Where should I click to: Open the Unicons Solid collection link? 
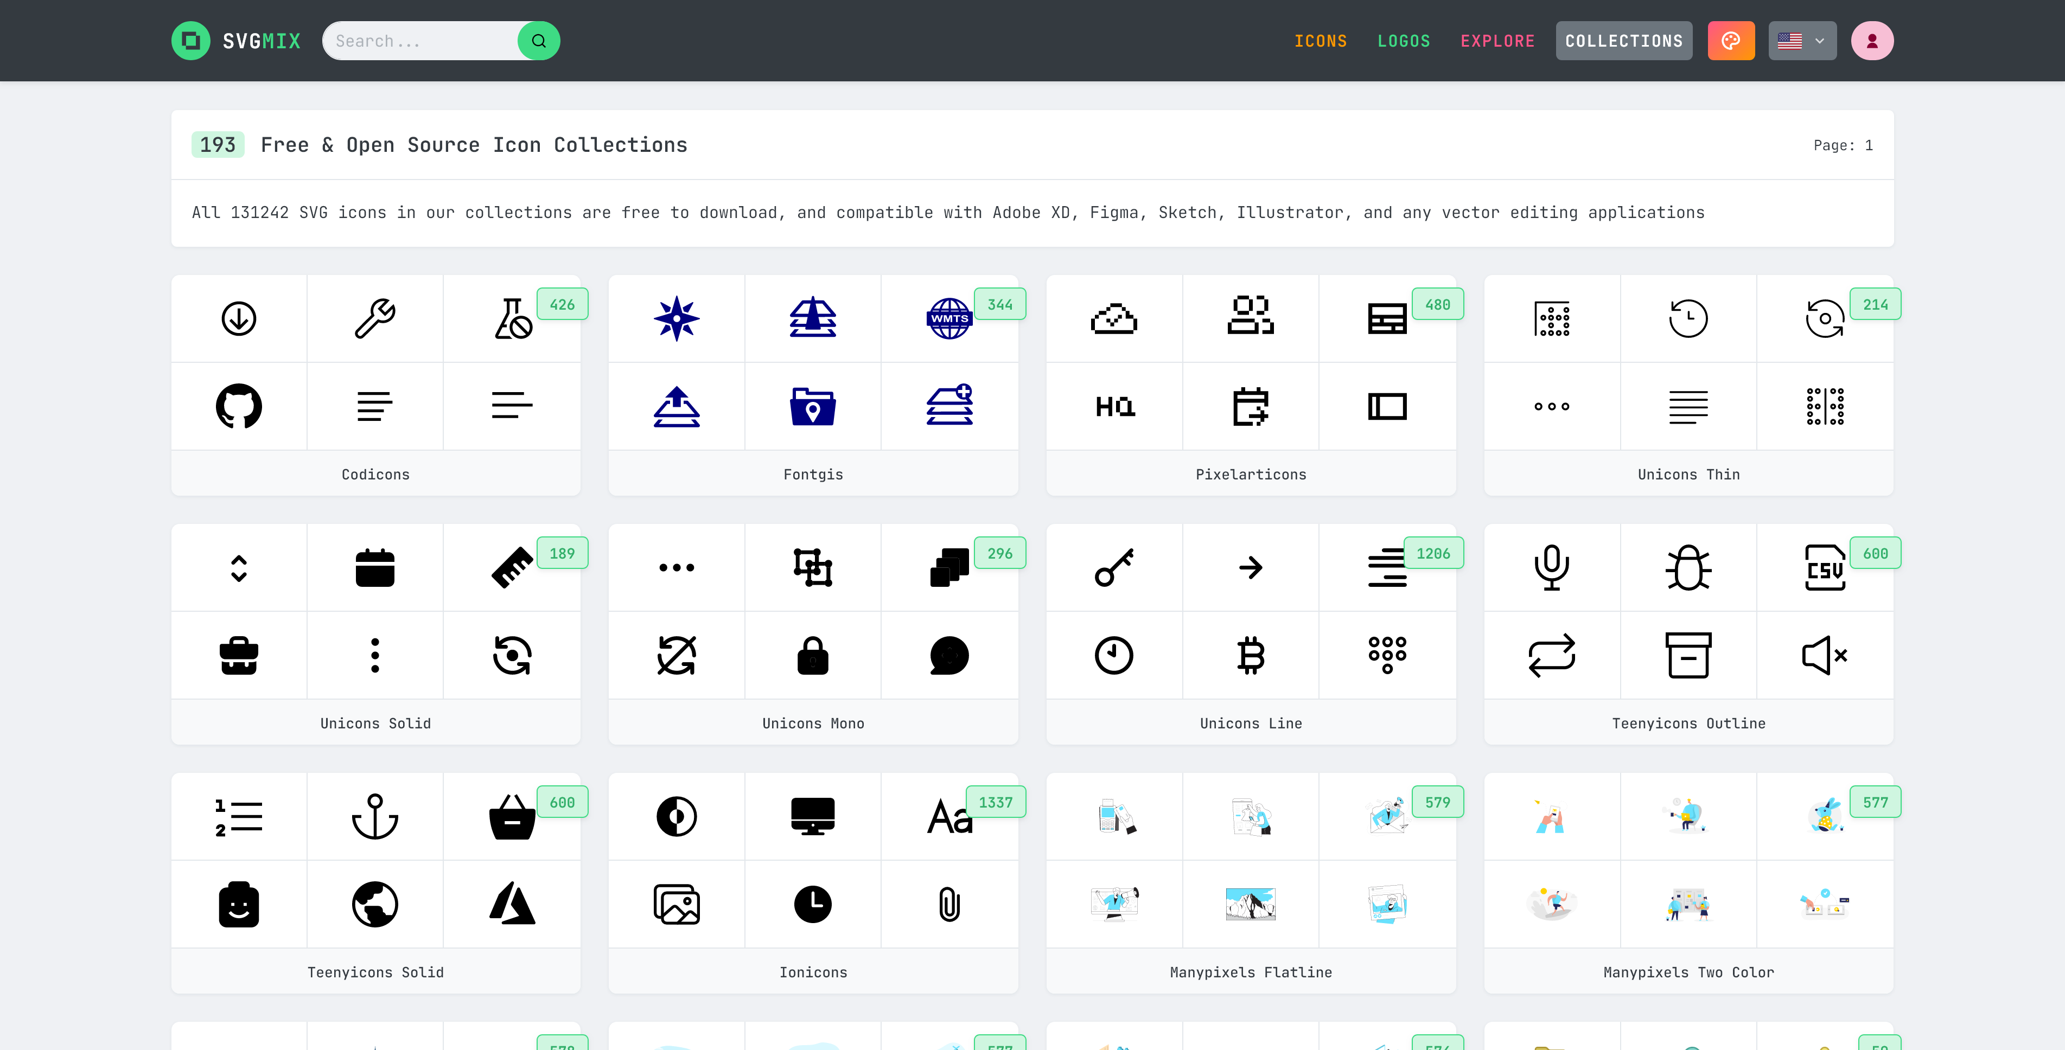375,724
